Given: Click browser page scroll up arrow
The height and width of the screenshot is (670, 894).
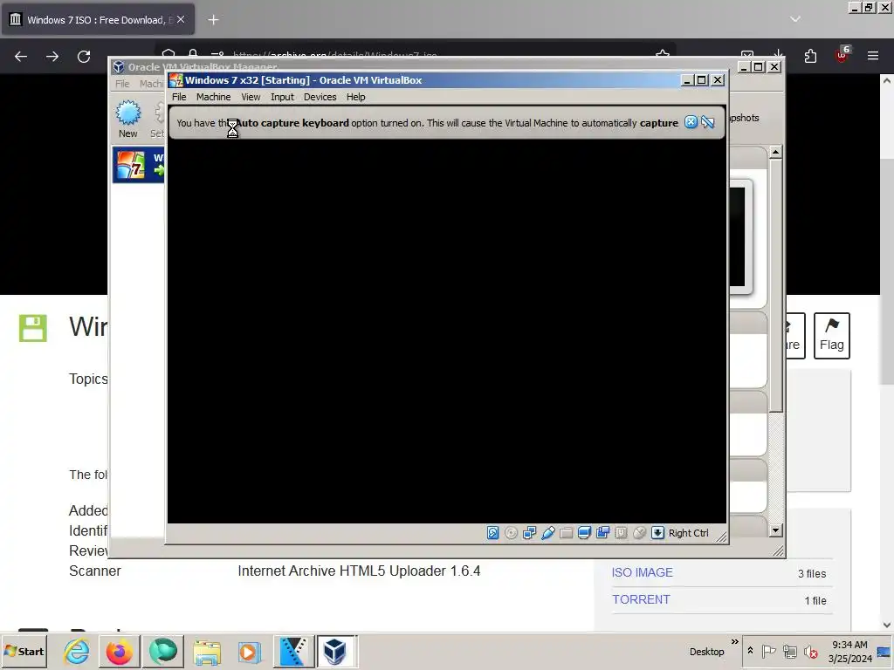Looking at the screenshot, I should click(887, 81).
